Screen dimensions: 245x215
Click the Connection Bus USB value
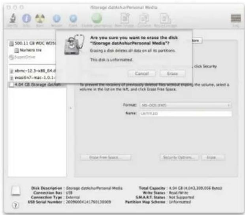(69, 193)
